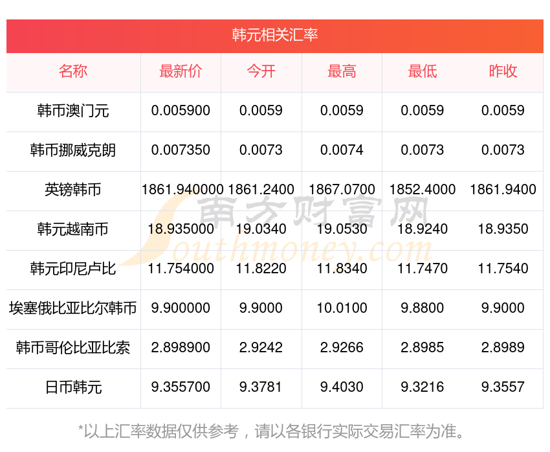
Task: Click the high value 10.0100
Action: point(342,308)
